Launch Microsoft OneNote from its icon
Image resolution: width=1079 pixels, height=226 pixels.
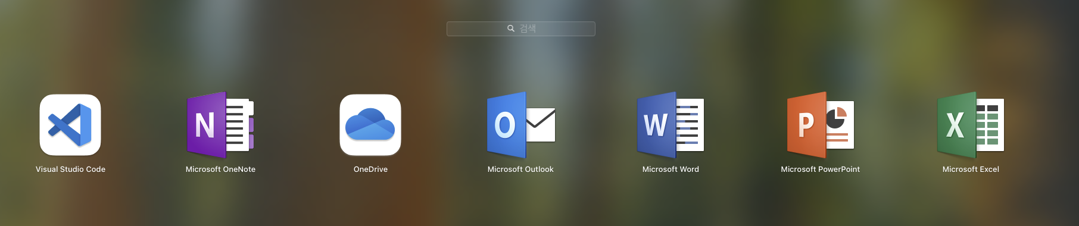[220, 125]
